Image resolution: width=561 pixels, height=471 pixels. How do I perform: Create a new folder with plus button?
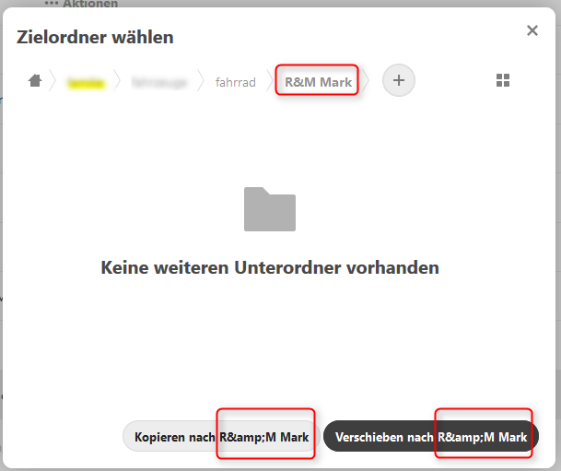click(x=399, y=80)
